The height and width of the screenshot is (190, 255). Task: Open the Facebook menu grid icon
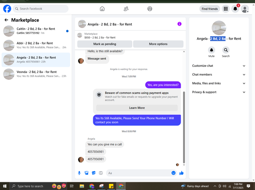coord(225,9)
